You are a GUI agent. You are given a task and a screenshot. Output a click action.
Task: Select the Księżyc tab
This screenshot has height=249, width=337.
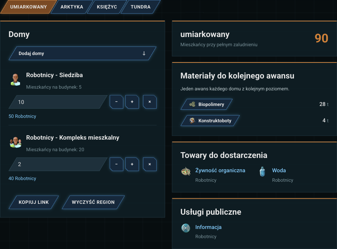(x=107, y=7)
